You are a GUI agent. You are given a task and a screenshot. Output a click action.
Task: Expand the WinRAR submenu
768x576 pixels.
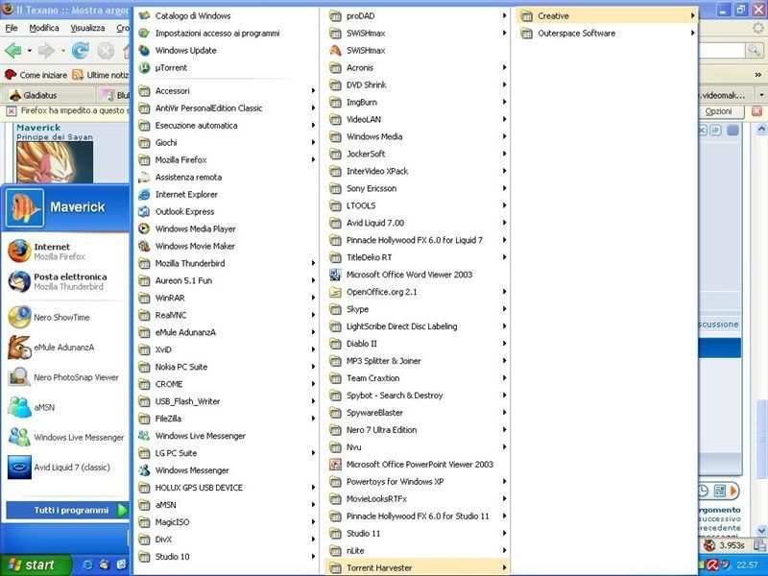coord(226,298)
